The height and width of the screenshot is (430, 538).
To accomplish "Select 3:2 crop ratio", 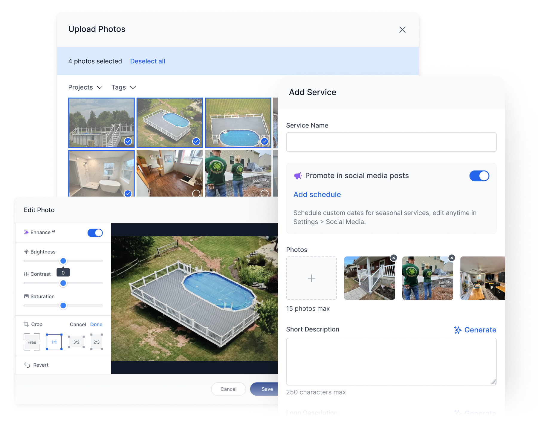I will click(x=76, y=342).
